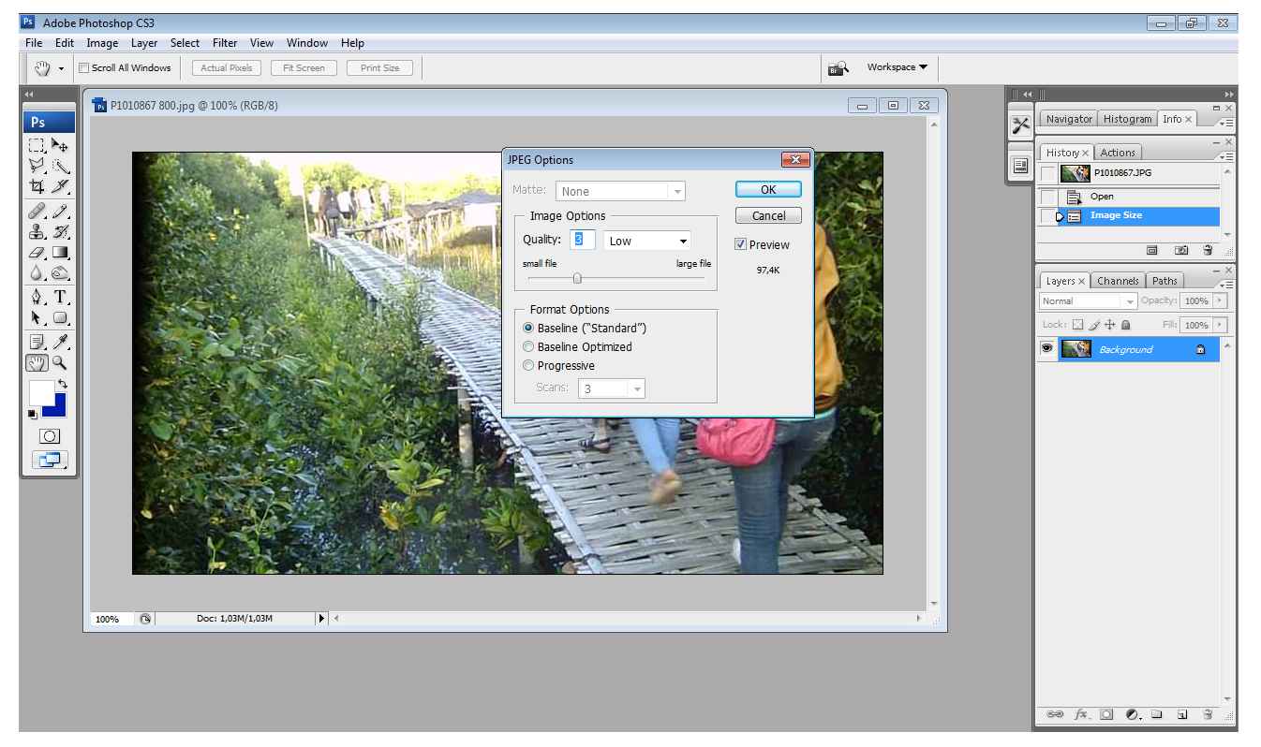Open the Image menu
The image size is (1261, 747).
[102, 43]
